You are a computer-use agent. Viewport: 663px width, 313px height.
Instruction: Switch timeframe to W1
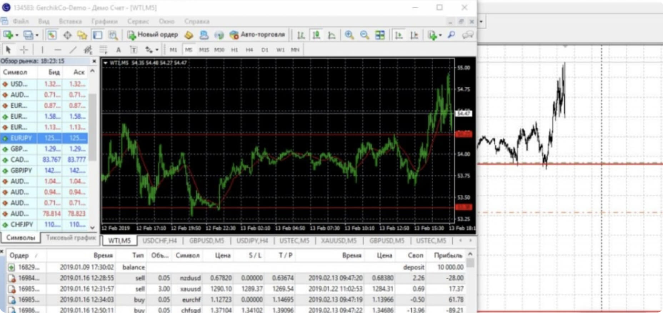point(280,50)
